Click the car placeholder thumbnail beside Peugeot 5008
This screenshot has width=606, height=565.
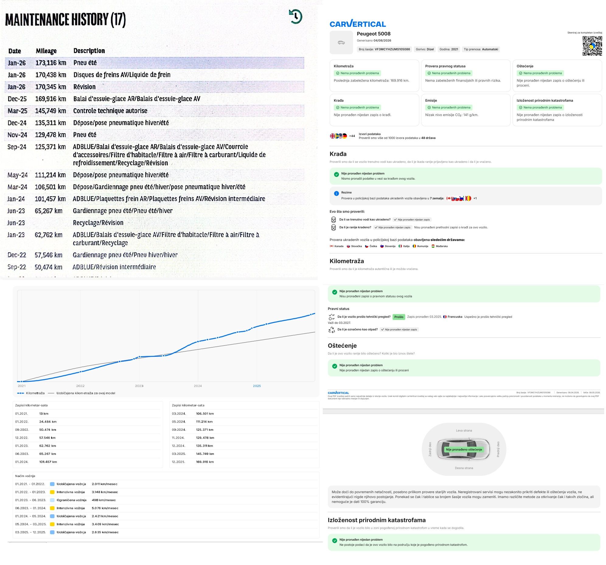click(x=341, y=42)
